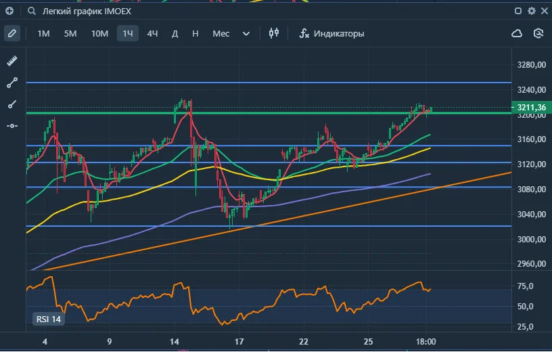
Task: Switch to Мес monthly timeframe
Action: click(221, 33)
